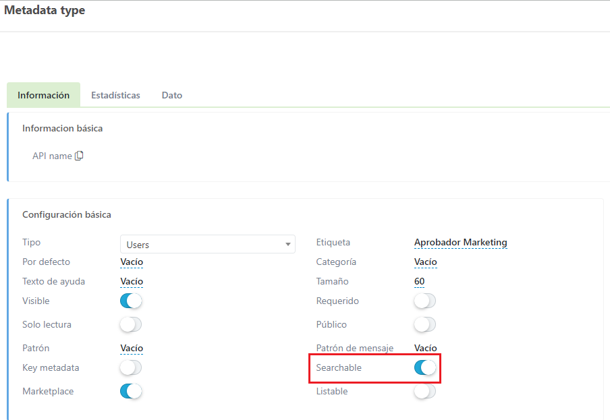Toggle the Visible switch off
610x420 pixels.
click(131, 301)
